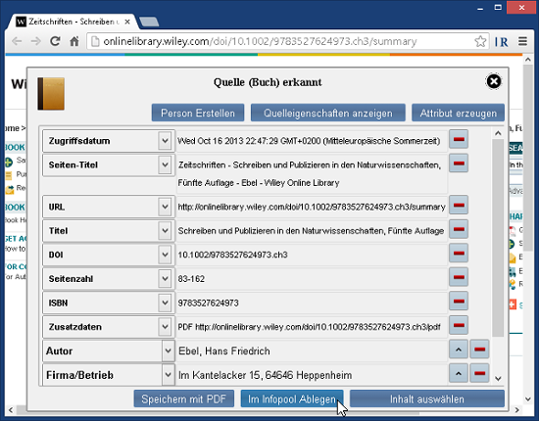
Task: Remove the Seitenzahl row
Action: coord(459,277)
